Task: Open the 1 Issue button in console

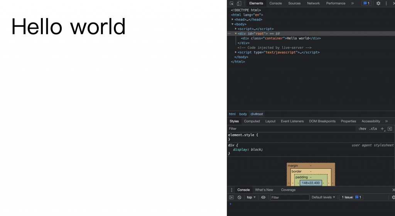Action: click(x=351, y=198)
